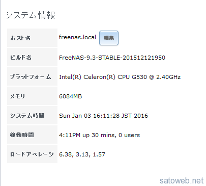Image resolution: width=206 pixels, height=186 pixels.
Task: Select the メモリ label cell
Action: click(32, 96)
